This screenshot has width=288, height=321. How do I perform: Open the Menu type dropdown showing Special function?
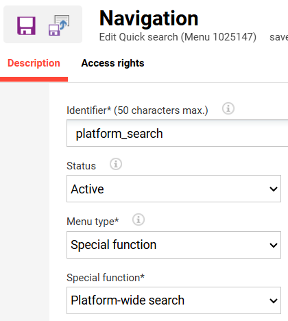[173, 245]
